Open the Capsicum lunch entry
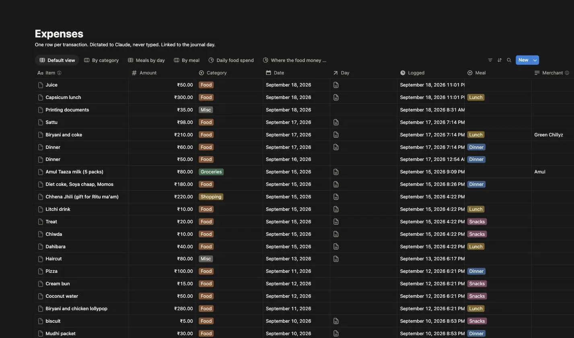Viewport: 574px width, 338px height. pyautogui.click(x=63, y=97)
